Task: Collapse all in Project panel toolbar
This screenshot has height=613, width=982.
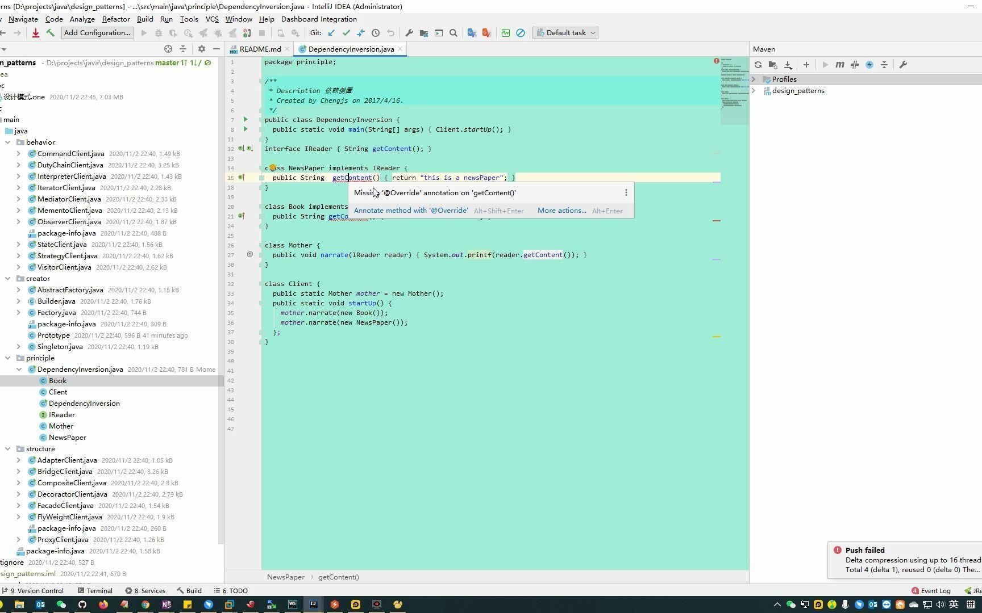Action: point(183,49)
